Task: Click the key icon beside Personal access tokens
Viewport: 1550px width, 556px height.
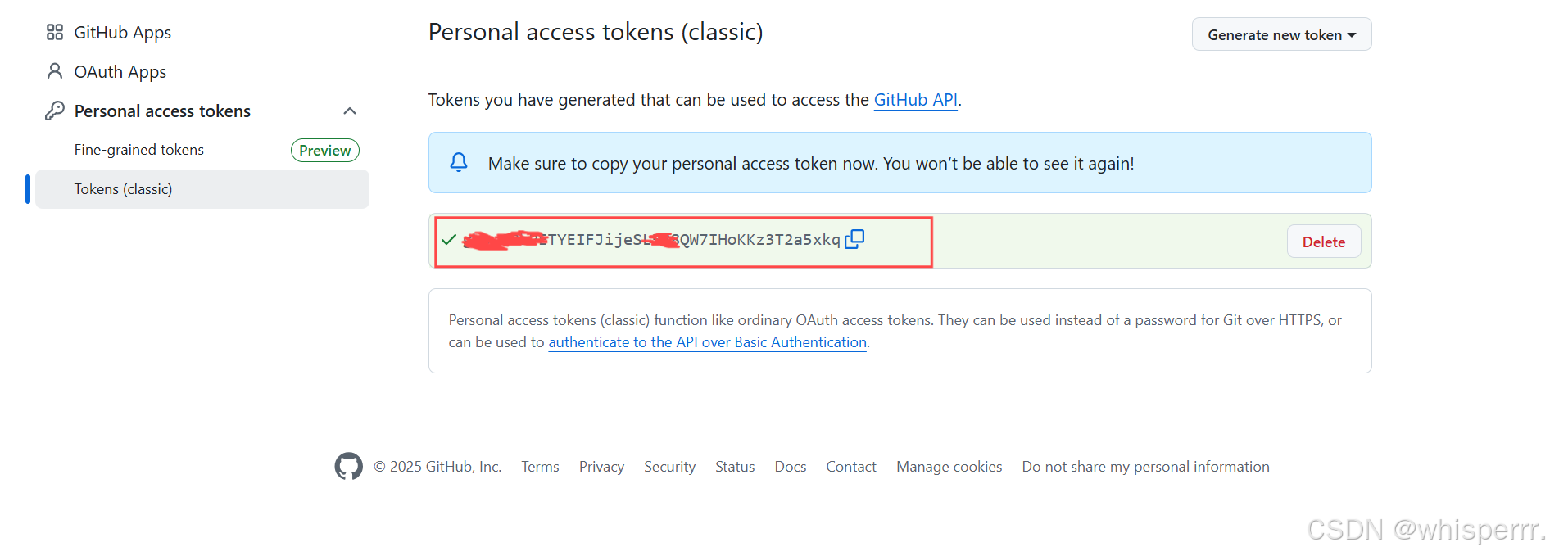Action: coord(55,111)
